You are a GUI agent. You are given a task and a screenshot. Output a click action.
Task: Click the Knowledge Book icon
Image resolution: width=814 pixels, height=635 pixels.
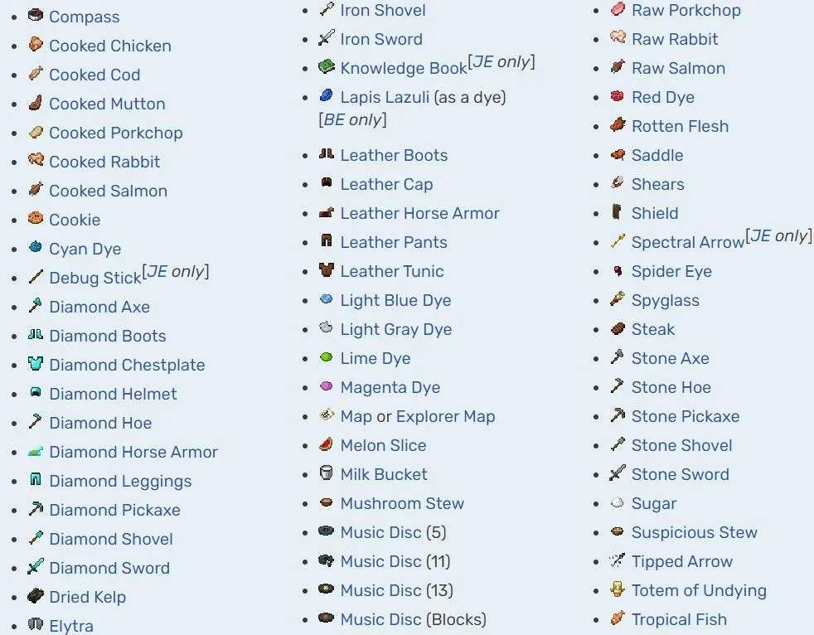[327, 67]
